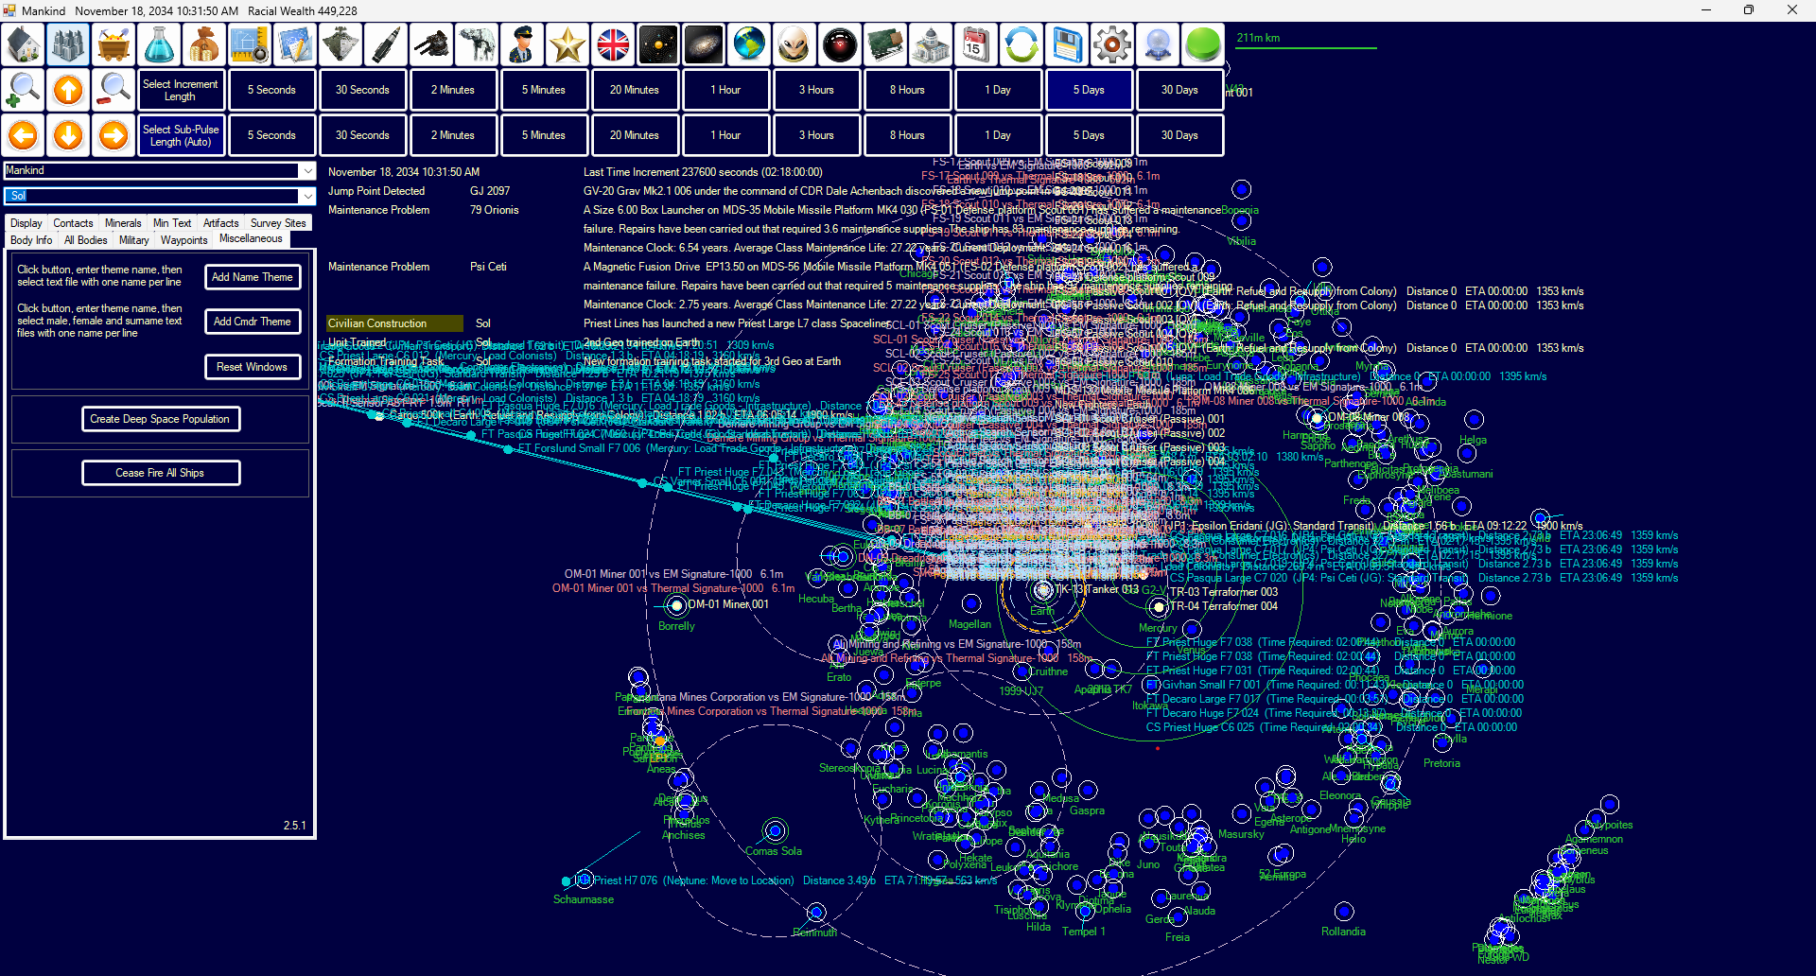Open the Waypoints tab
This screenshot has width=1816, height=976.
pyautogui.click(x=183, y=240)
